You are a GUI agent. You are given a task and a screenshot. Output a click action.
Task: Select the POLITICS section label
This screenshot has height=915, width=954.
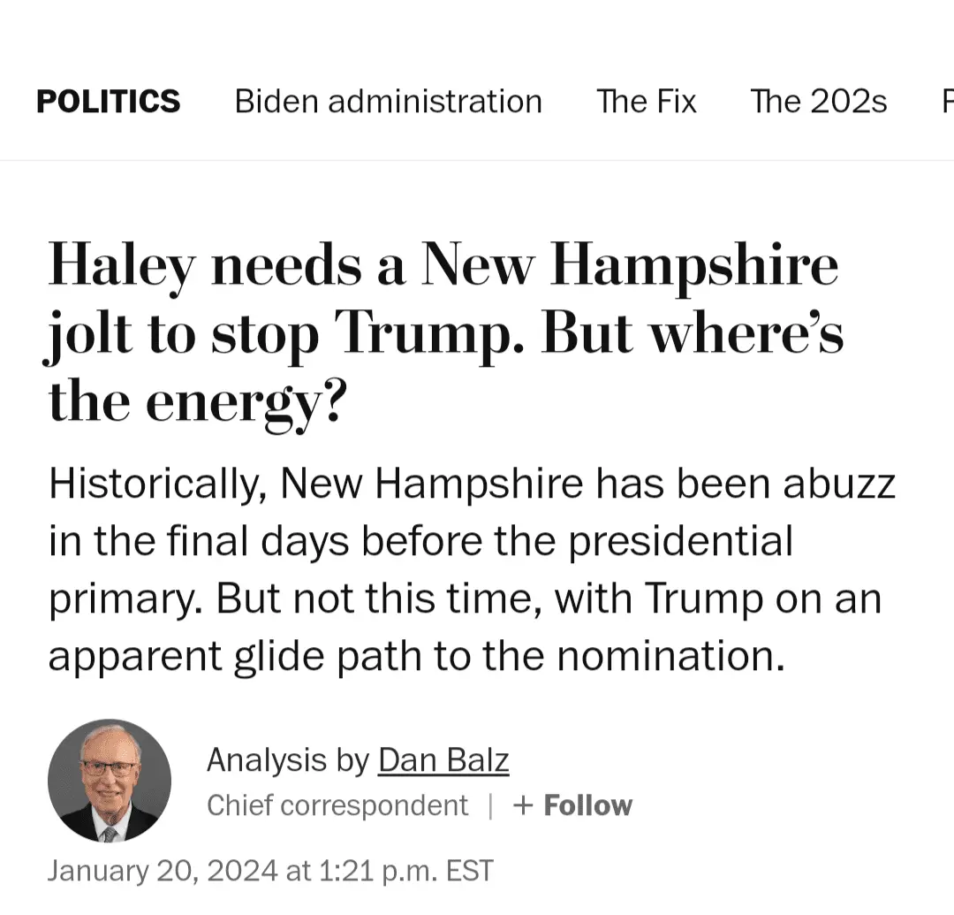tap(107, 101)
